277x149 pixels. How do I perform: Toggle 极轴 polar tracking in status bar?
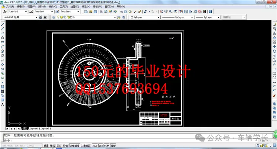65,146
